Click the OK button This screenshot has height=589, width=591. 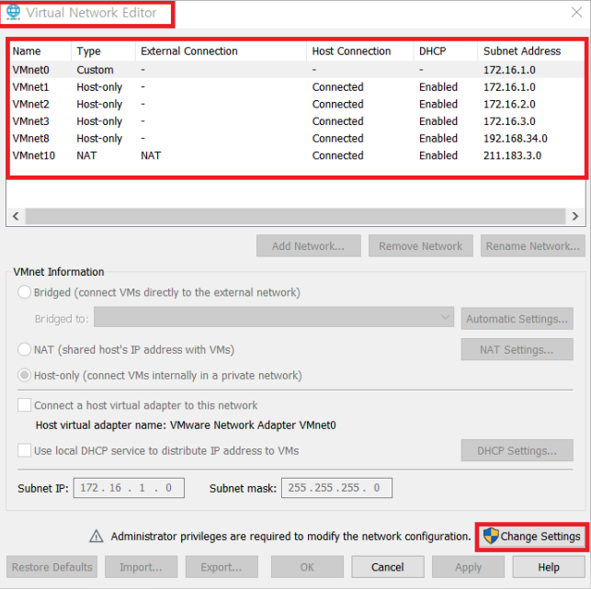tap(307, 567)
